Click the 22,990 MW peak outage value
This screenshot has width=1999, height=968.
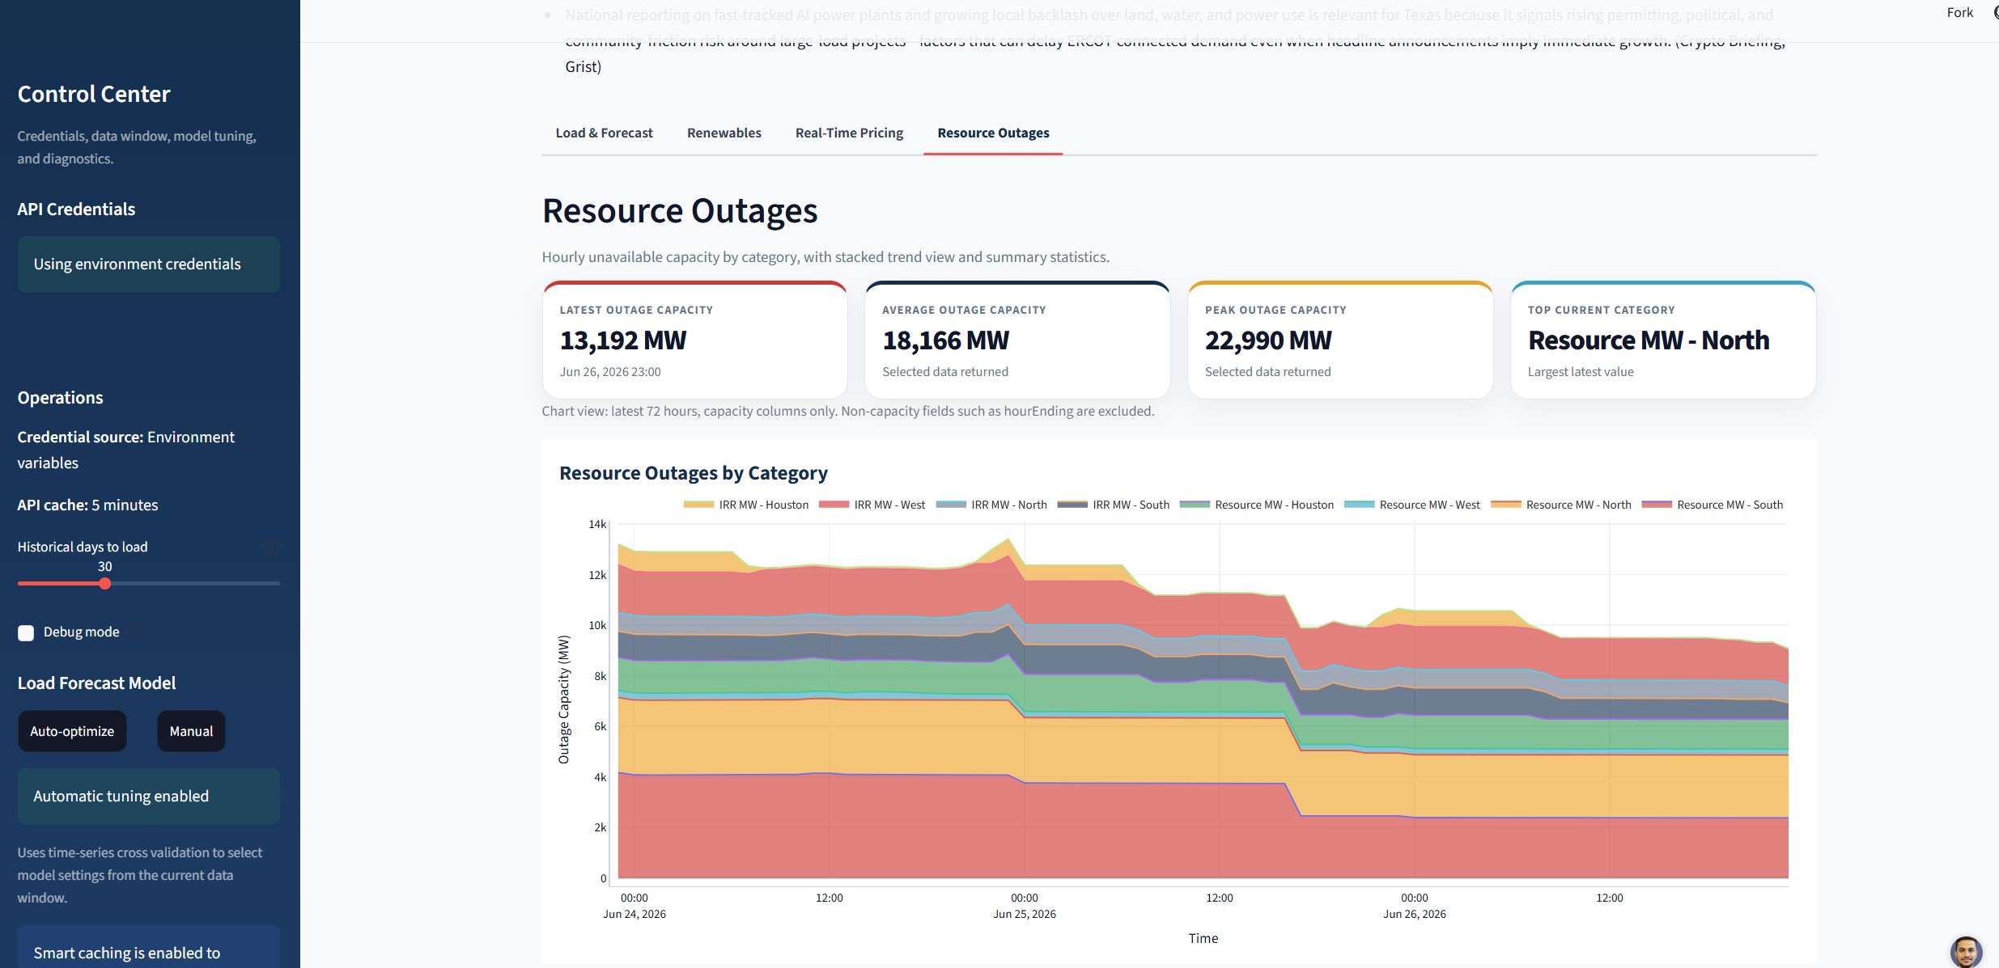click(x=1268, y=340)
